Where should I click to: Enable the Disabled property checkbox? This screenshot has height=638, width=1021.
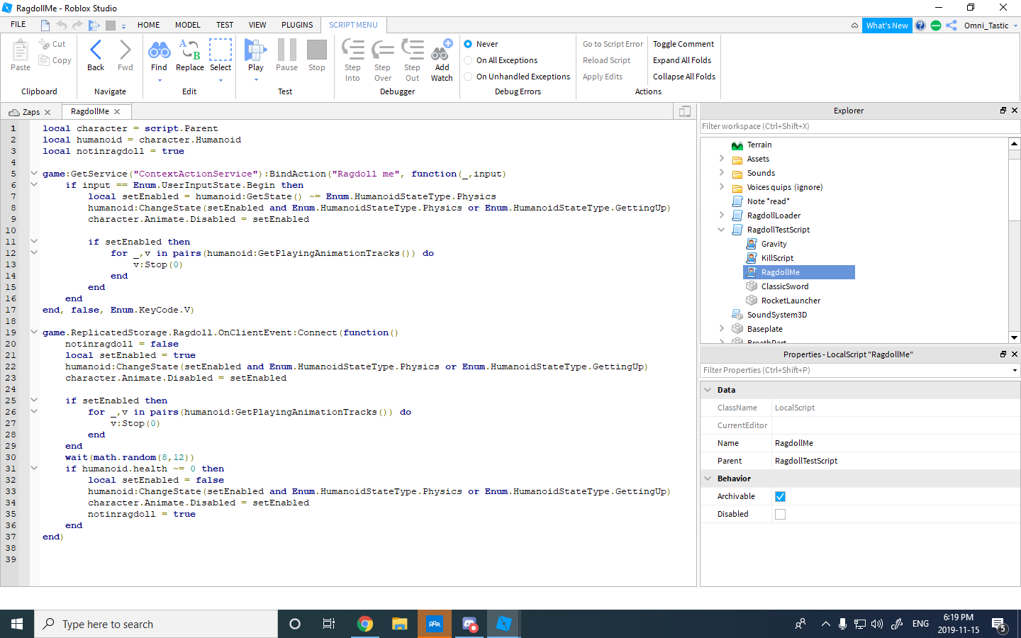(x=780, y=514)
